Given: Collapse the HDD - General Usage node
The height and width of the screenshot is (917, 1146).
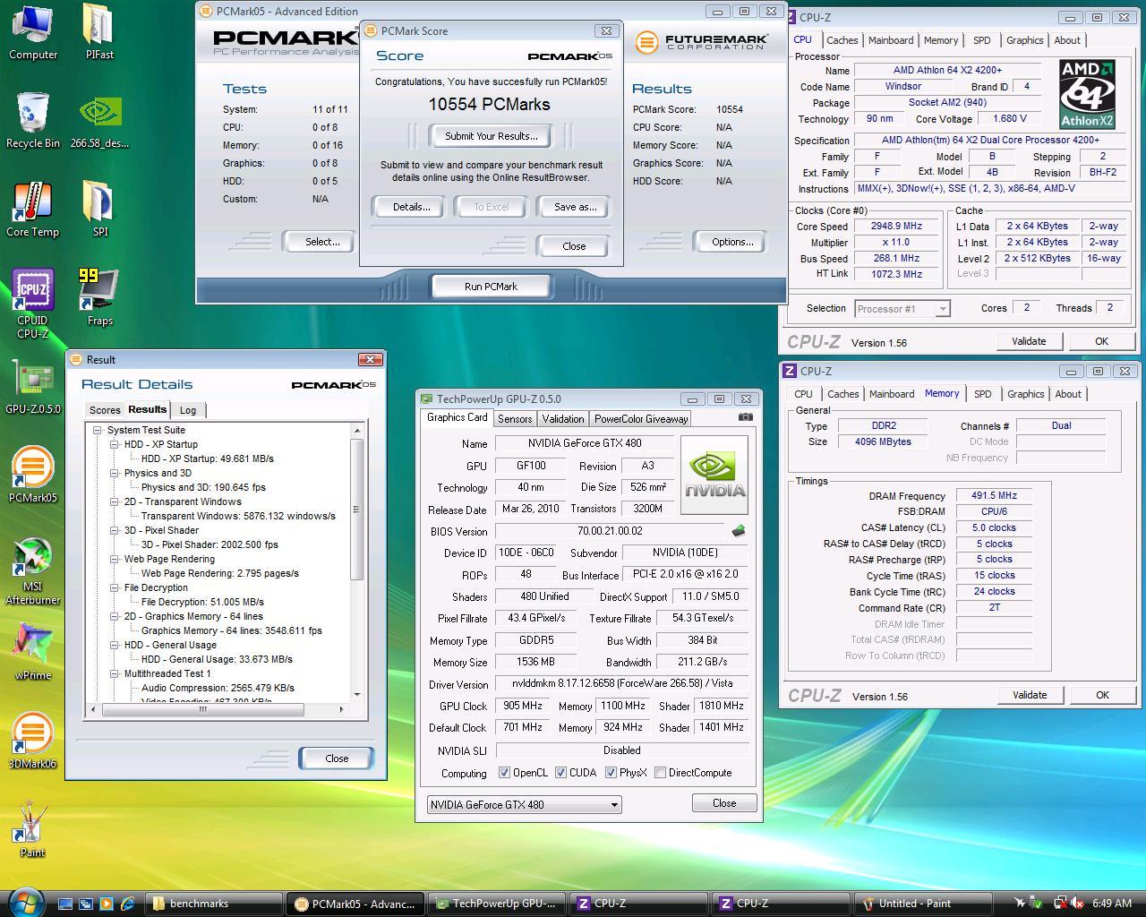Looking at the screenshot, I should [115, 645].
